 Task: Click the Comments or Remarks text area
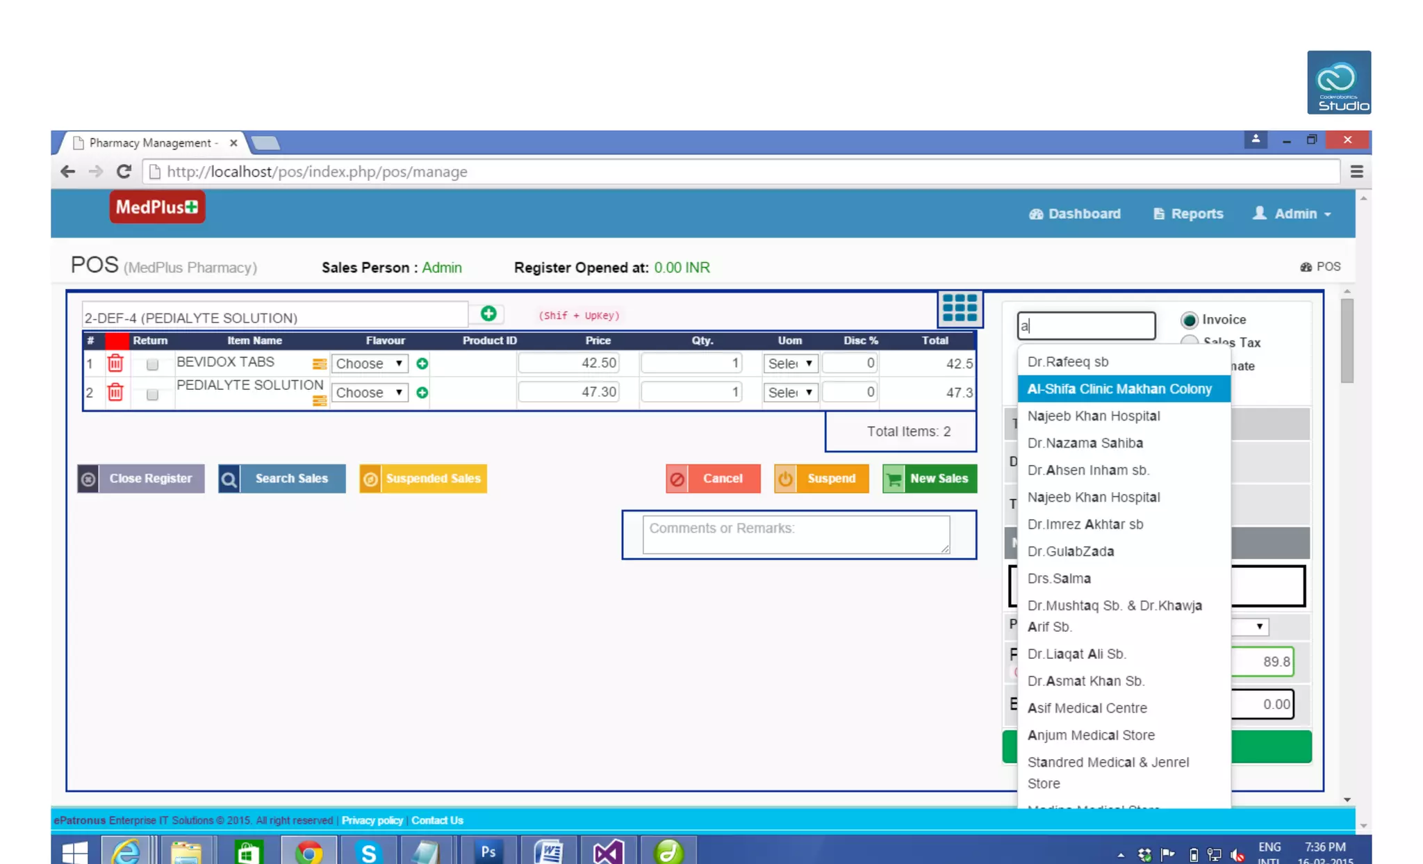coord(796,534)
